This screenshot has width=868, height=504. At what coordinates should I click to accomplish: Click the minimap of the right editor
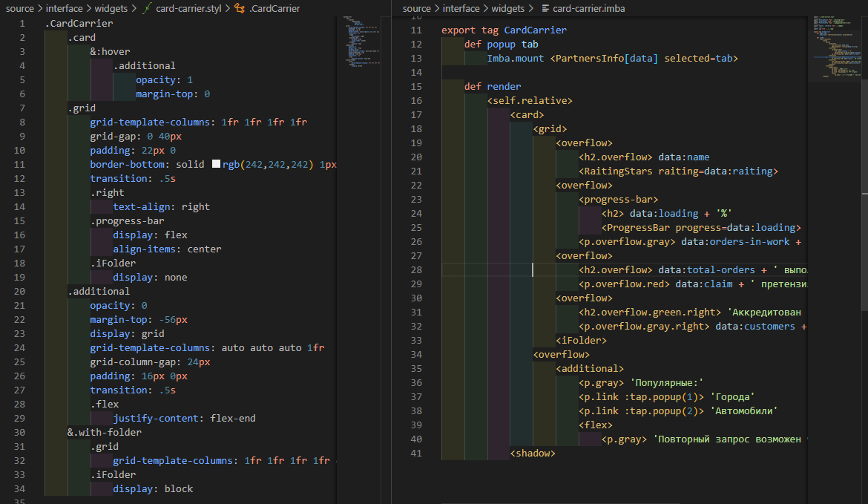click(x=837, y=45)
